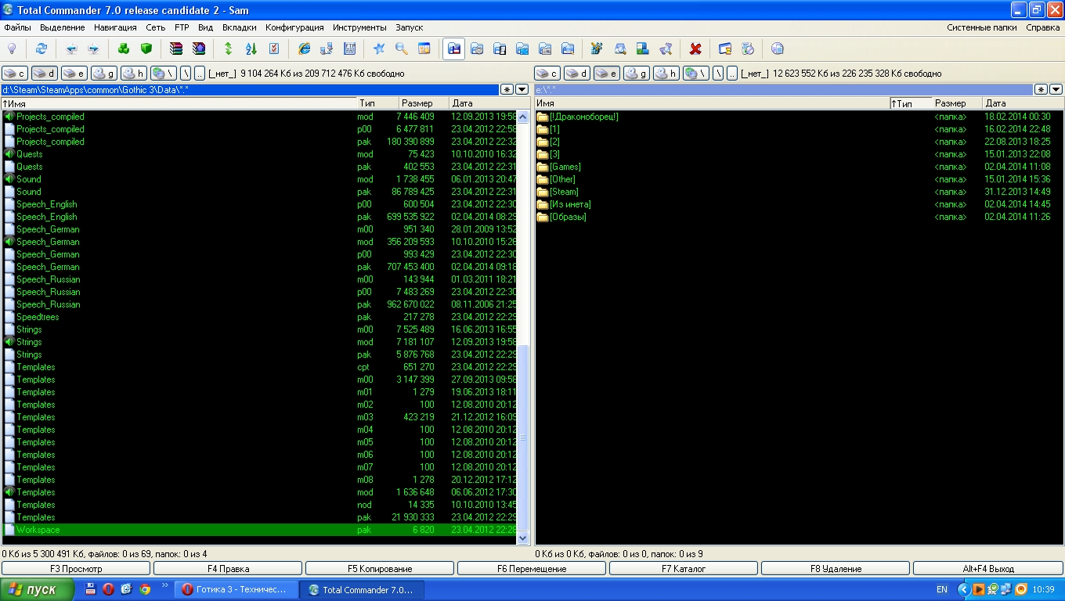The image size is (1065, 601).
Task: Open Windows Start button пуск
Action: (x=37, y=590)
